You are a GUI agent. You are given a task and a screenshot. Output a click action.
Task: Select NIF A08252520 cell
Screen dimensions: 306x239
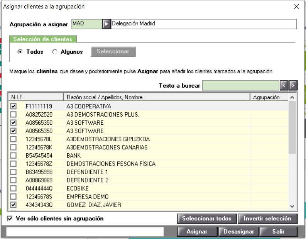point(39,114)
